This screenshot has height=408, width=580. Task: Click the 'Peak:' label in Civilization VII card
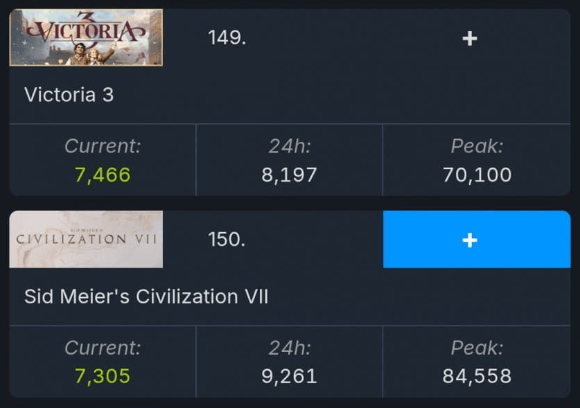click(x=477, y=348)
